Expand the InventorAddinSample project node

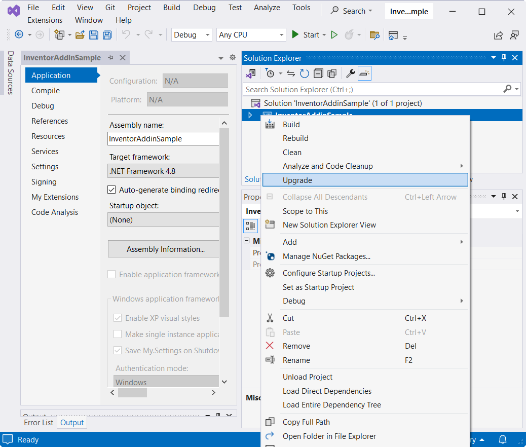(250, 115)
